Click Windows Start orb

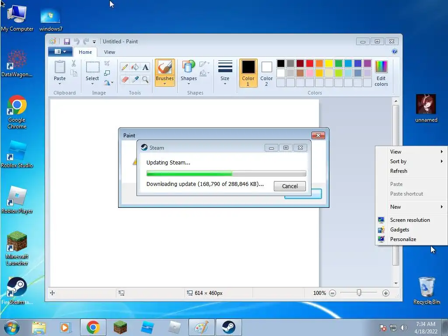(x=12, y=327)
